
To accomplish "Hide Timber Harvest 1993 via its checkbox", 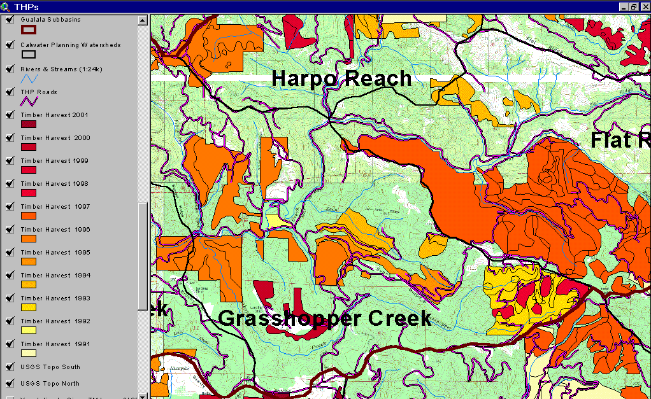I will click(x=10, y=298).
